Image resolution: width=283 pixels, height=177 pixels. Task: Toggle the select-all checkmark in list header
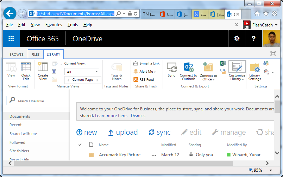[80, 145]
